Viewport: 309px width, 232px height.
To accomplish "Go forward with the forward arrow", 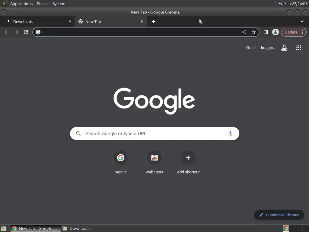I will (x=16, y=32).
